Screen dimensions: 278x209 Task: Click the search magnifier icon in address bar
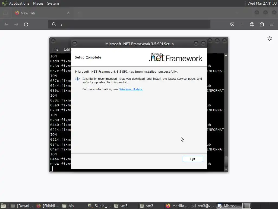[x=54, y=24]
